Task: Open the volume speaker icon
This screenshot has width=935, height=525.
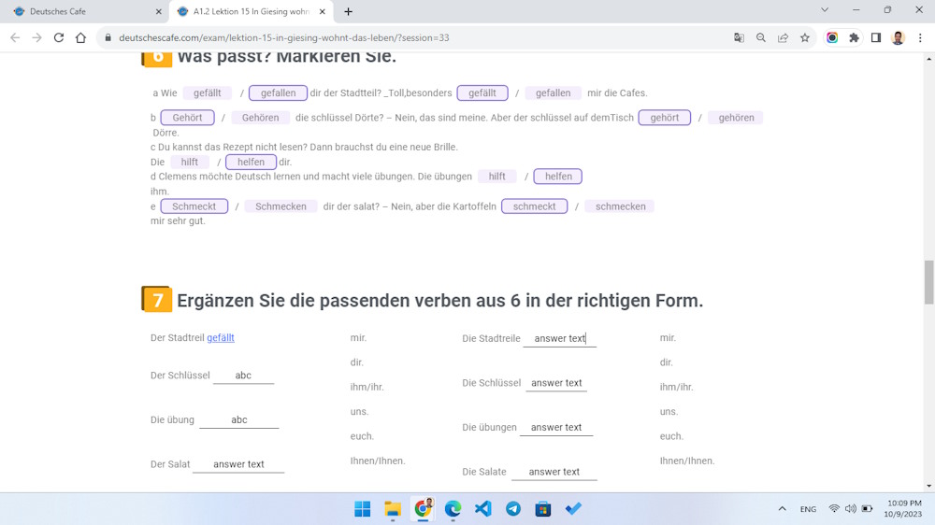Action: (850, 509)
